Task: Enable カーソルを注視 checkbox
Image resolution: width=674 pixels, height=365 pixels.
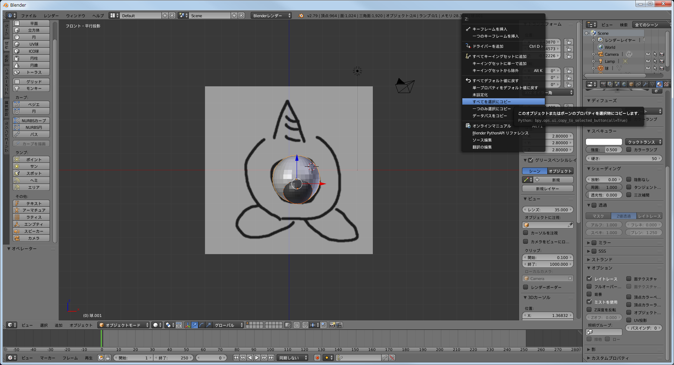Action: click(x=526, y=233)
